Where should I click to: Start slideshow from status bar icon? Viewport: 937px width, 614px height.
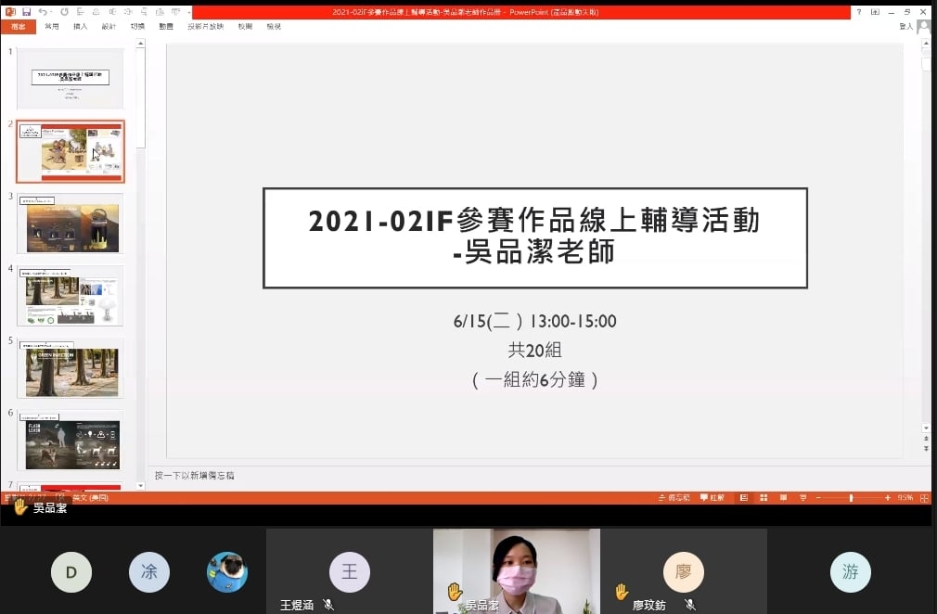click(x=802, y=498)
